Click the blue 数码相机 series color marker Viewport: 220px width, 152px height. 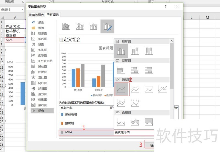[62, 114]
